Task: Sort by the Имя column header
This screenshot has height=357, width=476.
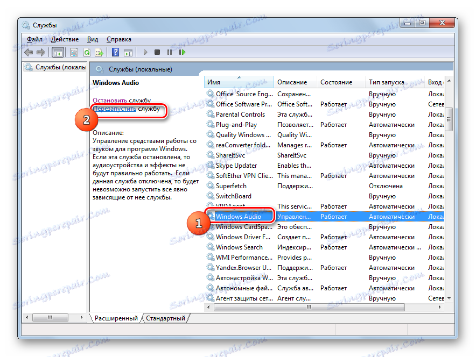Action: [239, 82]
